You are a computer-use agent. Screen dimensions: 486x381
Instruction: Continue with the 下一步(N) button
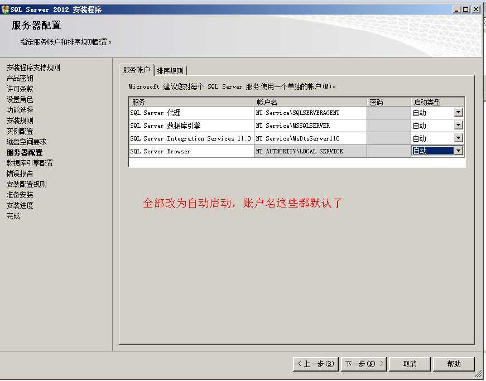pos(364,364)
